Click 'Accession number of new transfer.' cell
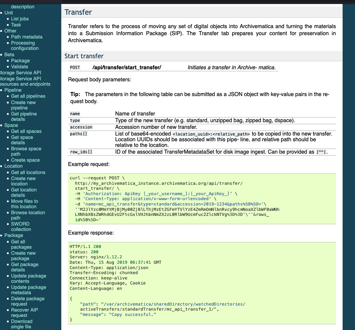This screenshot has height=330, width=355. [x=156, y=127]
